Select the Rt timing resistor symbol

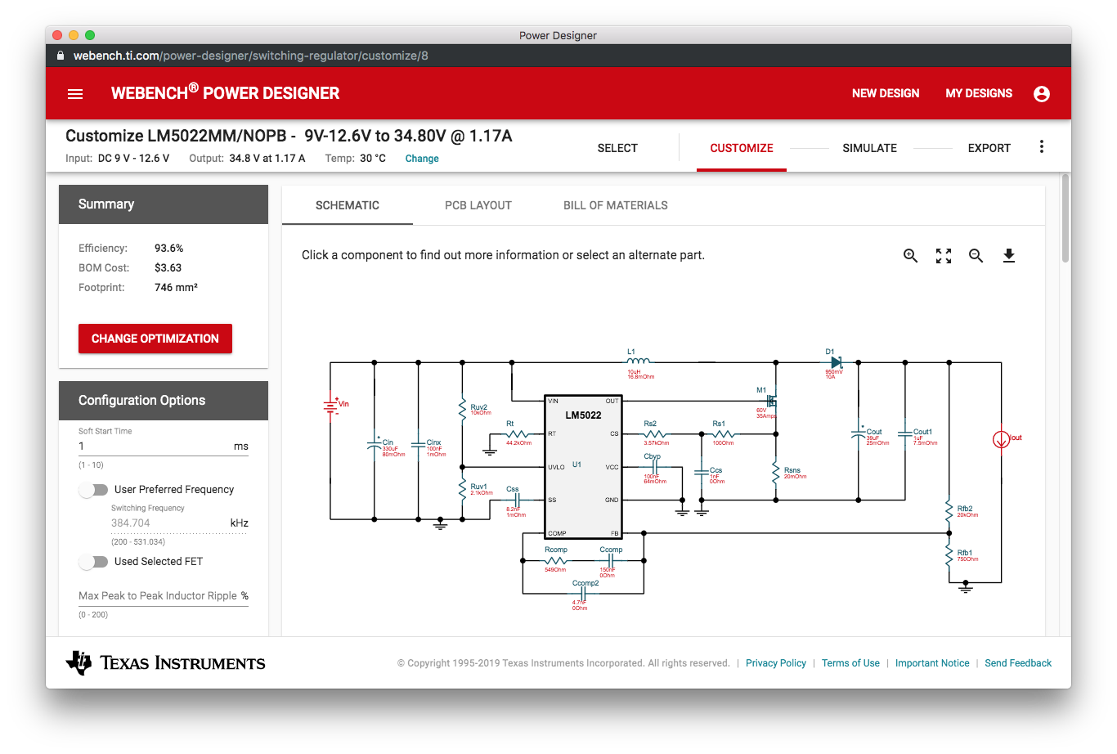518,434
